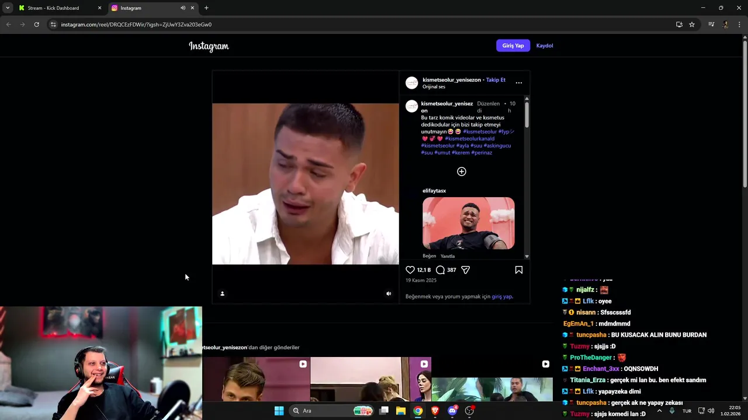Click the Kaydol link

click(545, 45)
